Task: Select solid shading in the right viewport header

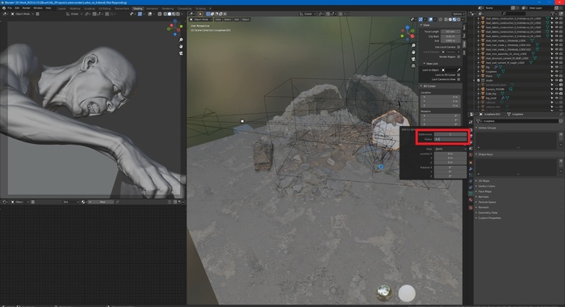Action: point(450,19)
